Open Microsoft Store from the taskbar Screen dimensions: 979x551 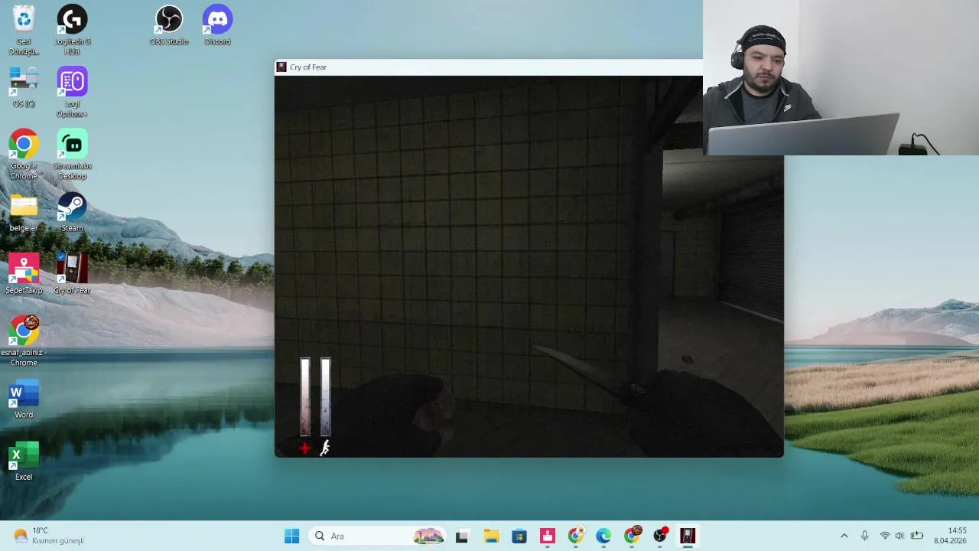point(519,536)
